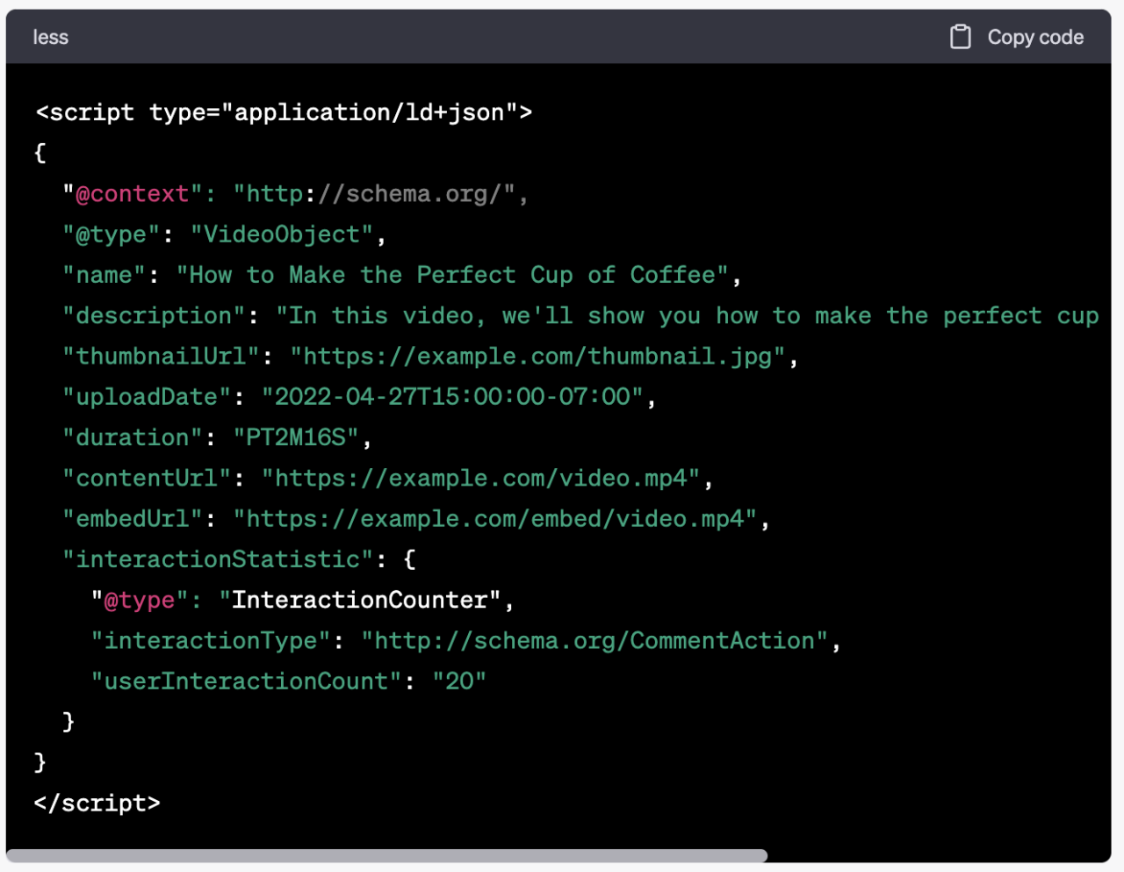Click the "duration" key
This screenshot has width=1124, height=872.
point(133,437)
